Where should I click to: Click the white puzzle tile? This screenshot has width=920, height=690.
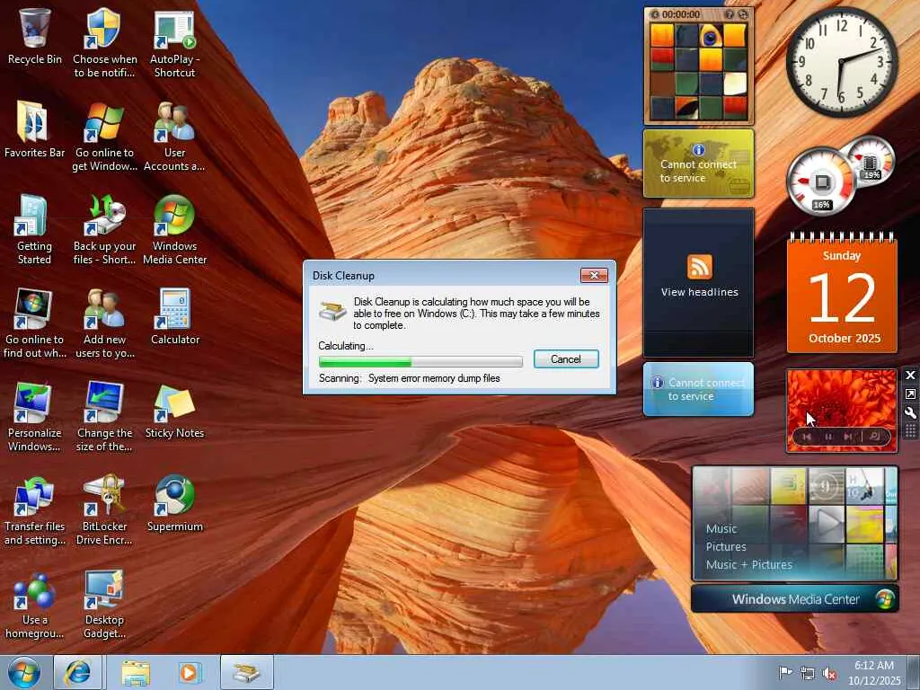(x=735, y=84)
